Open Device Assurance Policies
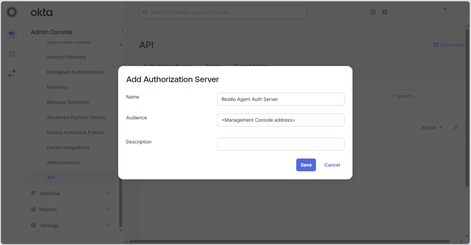The image size is (471, 245). (76, 132)
